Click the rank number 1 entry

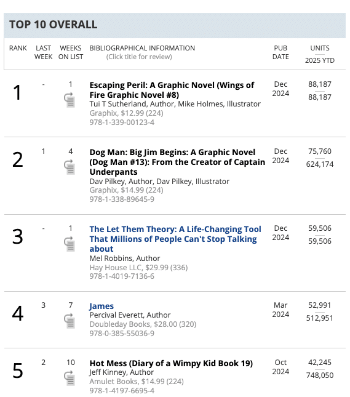point(17,93)
